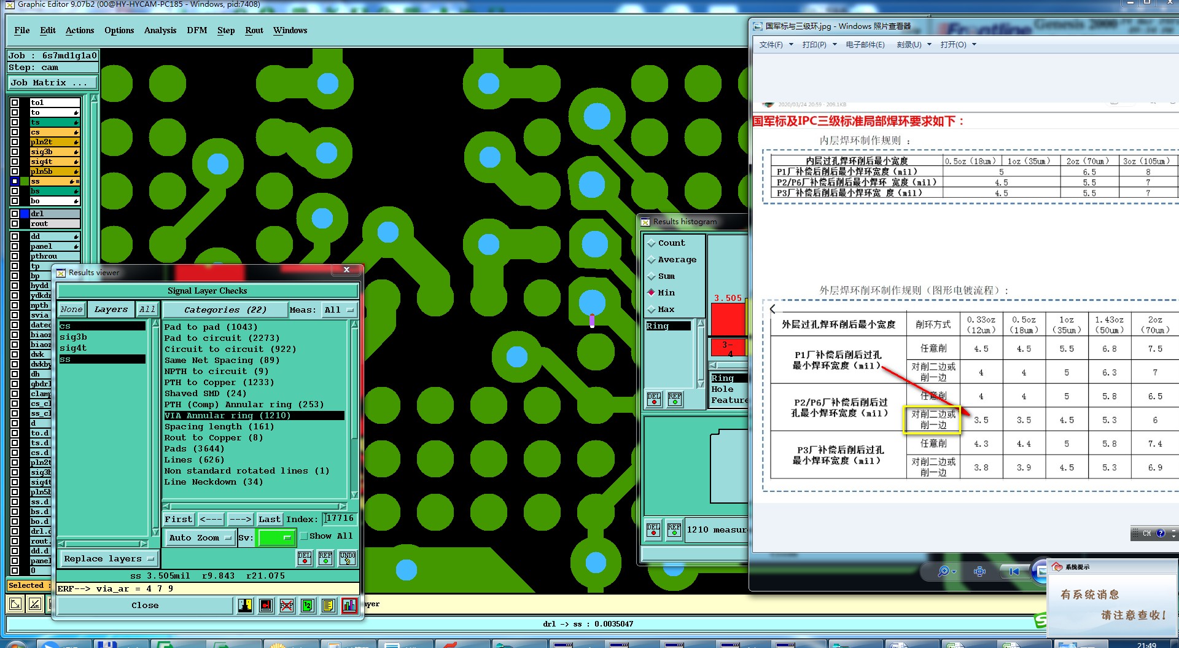Open the Analysis menu
The width and height of the screenshot is (1179, 648).
tap(160, 30)
